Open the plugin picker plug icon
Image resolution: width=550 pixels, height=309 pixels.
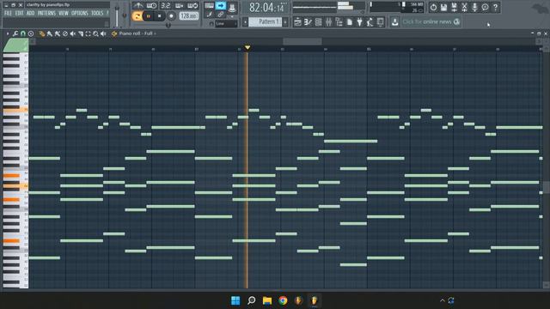click(359, 22)
